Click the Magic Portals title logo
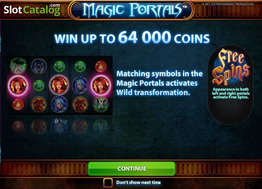Screen dimensions: 262x189 click(x=132, y=10)
